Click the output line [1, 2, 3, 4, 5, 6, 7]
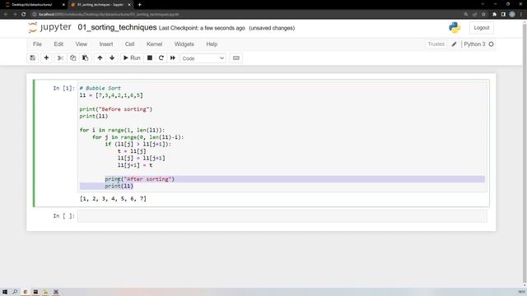This screenshot has height=296, width=527. tap(113, 199)
